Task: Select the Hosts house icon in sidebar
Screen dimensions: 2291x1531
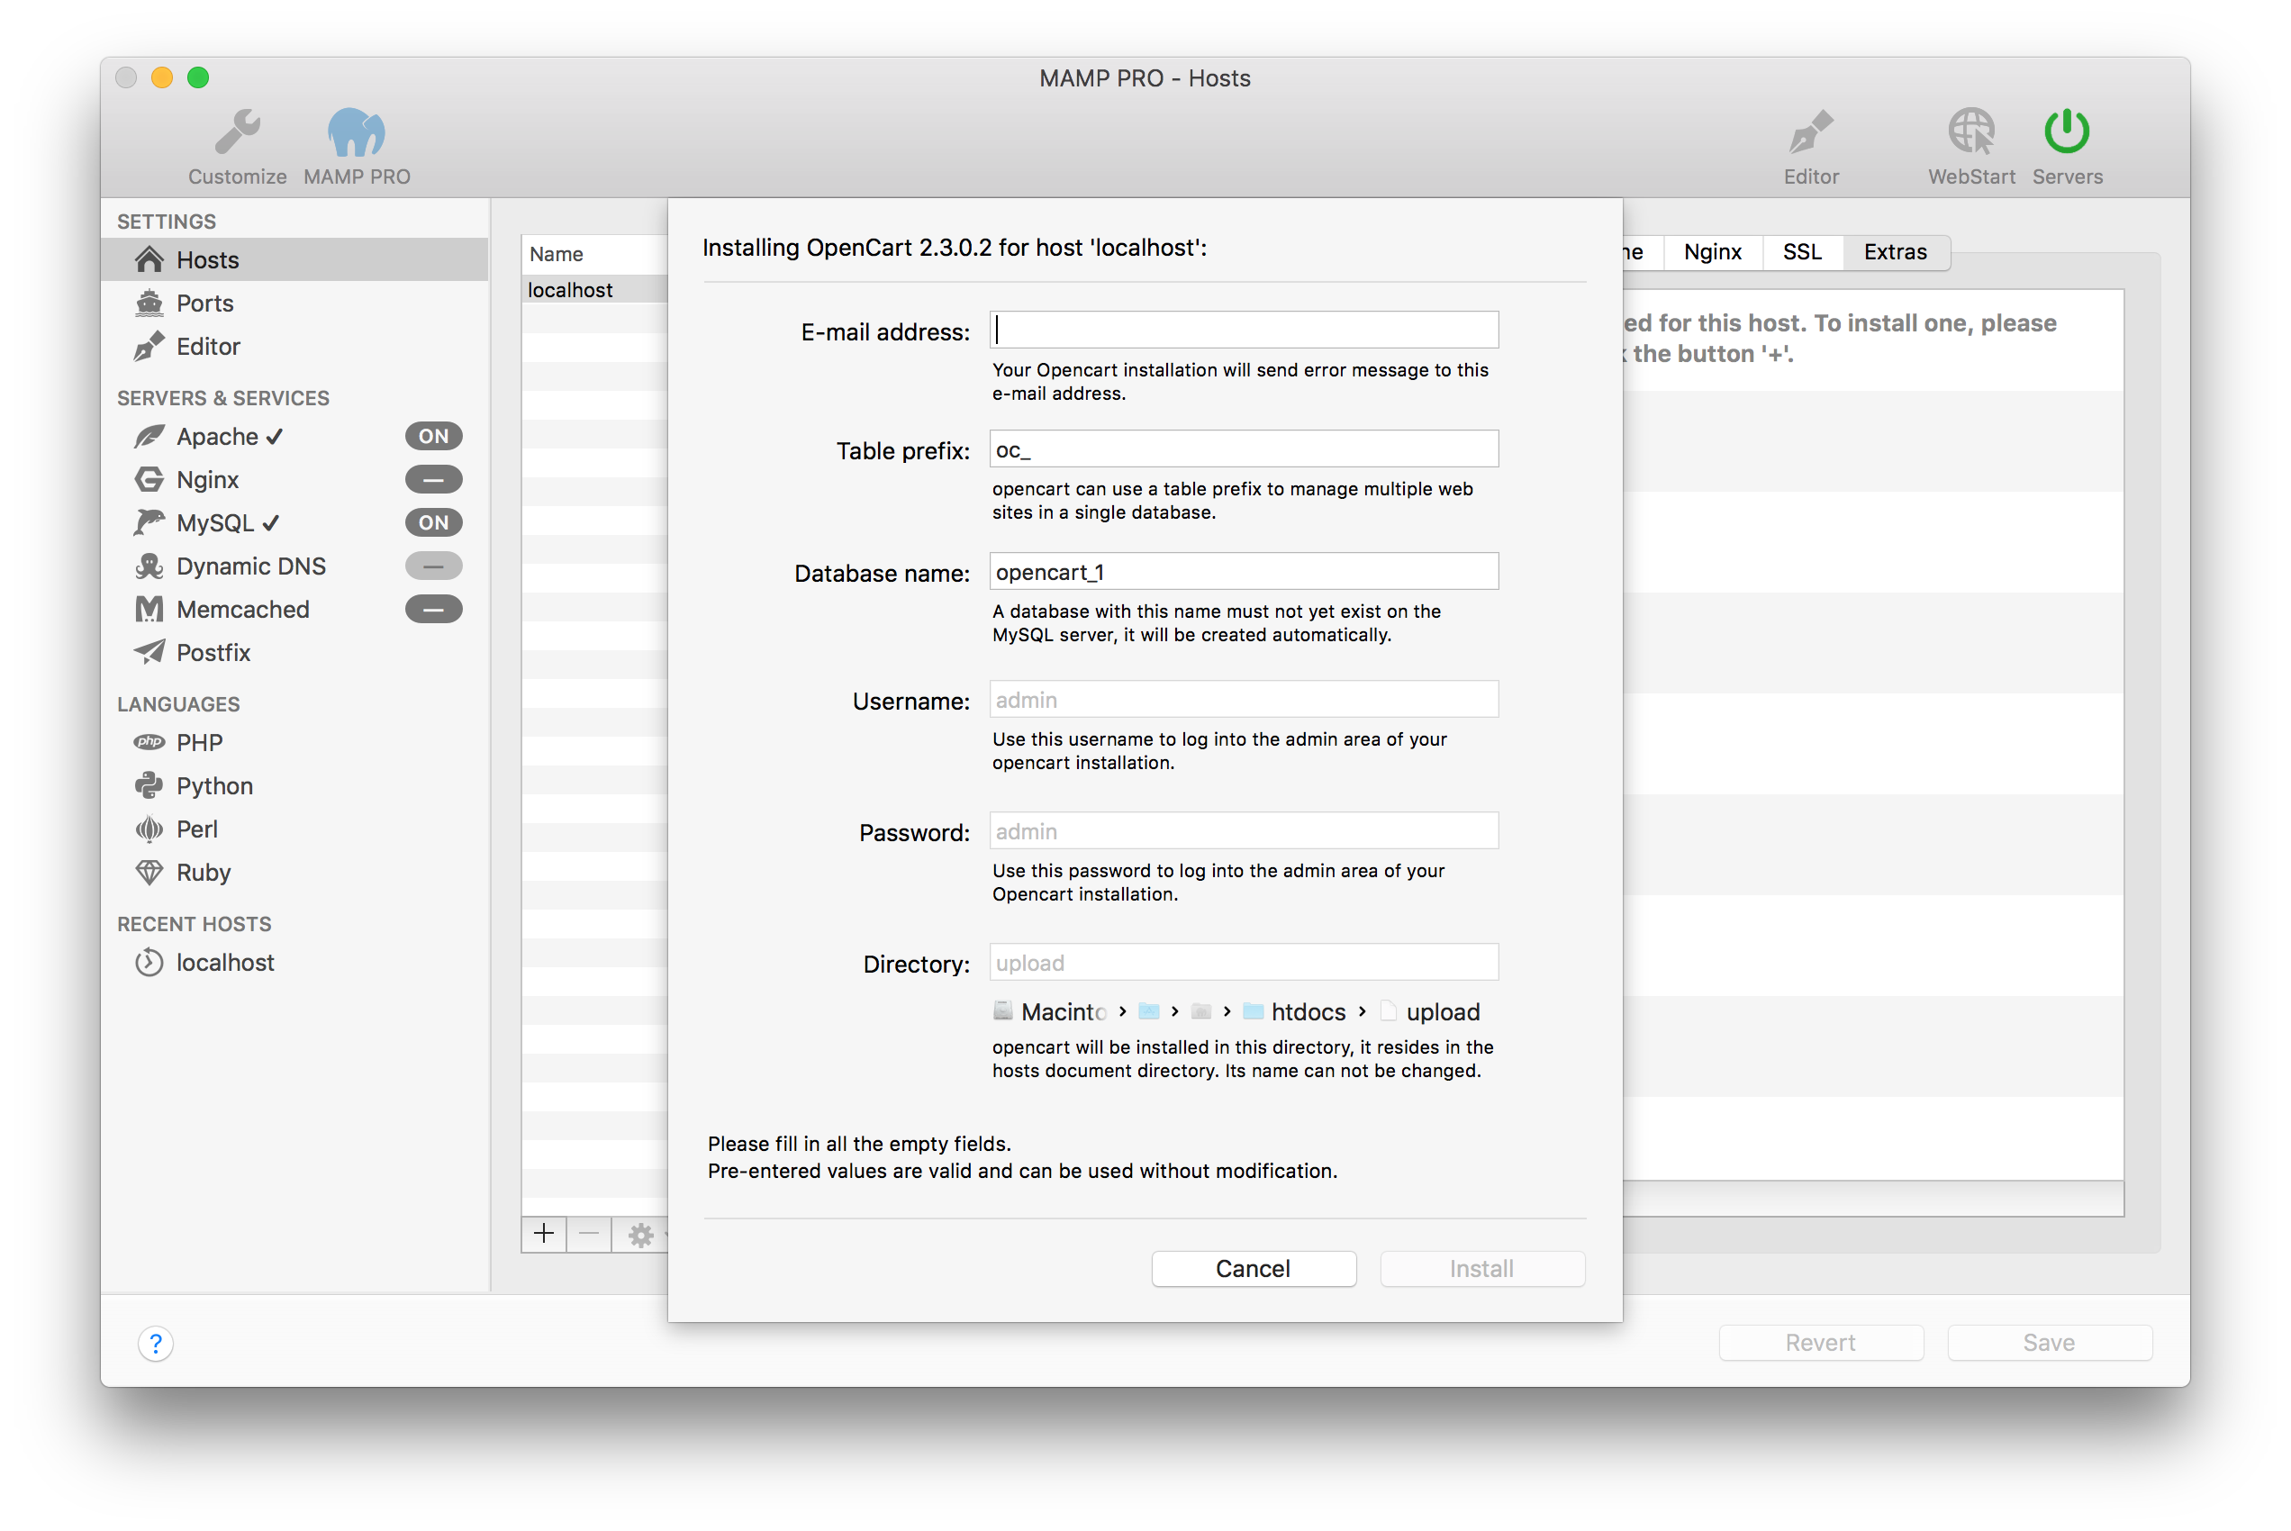Action: pyautogui.click(x=149, y=259)
